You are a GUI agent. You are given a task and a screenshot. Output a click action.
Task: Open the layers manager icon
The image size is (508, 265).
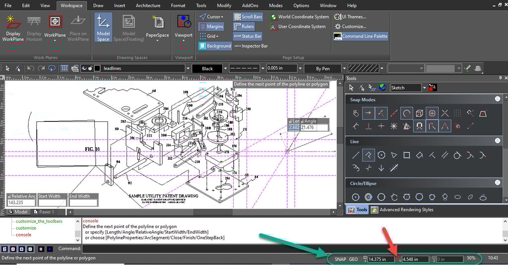coord(75,68)
